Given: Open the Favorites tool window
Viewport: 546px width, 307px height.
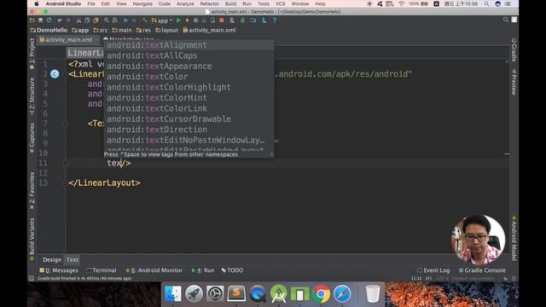Looking at the screenshot, I should click(x=32, y=191).
